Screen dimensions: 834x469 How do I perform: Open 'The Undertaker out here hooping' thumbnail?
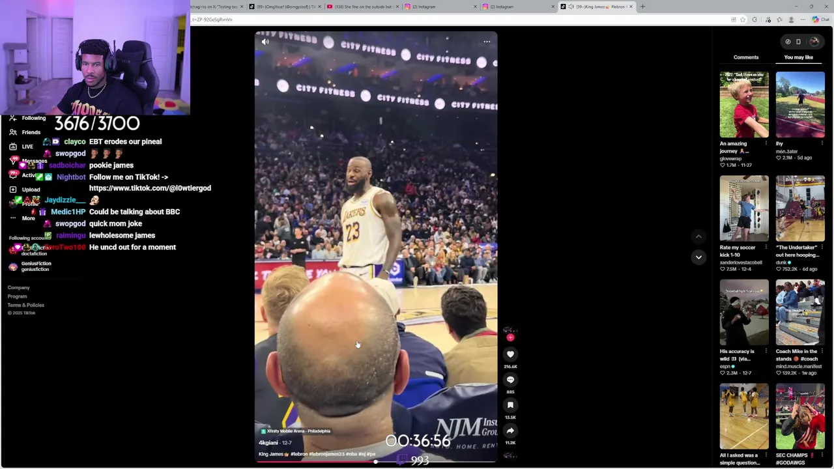[800, 208]
